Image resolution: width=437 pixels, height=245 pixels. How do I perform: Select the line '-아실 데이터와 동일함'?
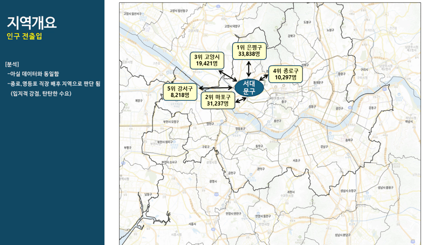(x=33, y=74)
